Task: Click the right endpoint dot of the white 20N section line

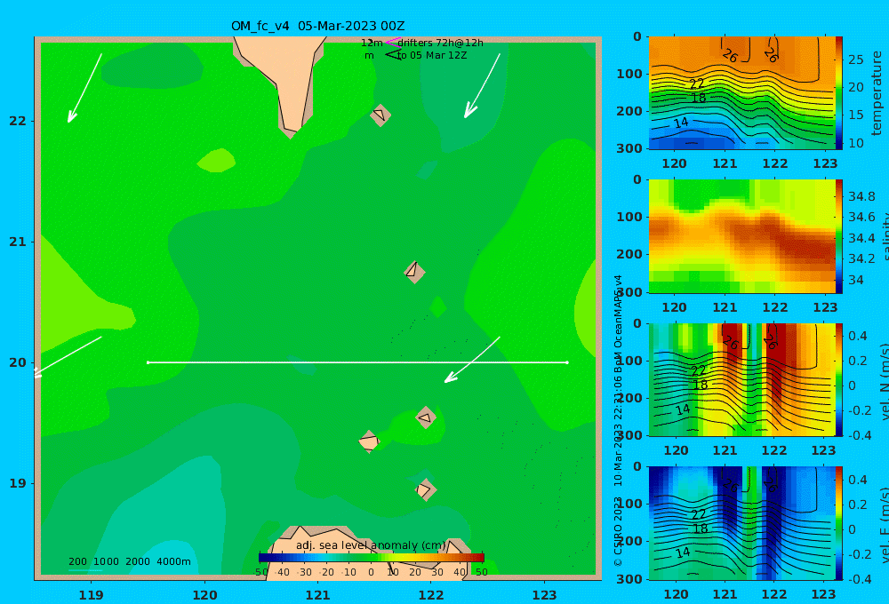Action: 567,362
